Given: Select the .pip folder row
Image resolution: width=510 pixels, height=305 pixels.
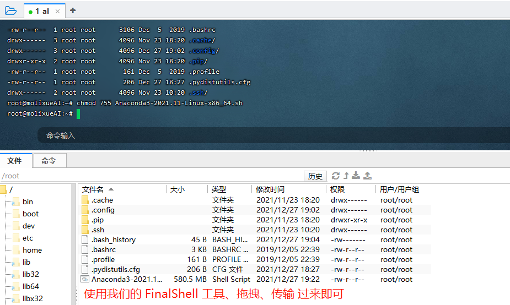Looking at the screenshot, I should (x=255, y=220).
